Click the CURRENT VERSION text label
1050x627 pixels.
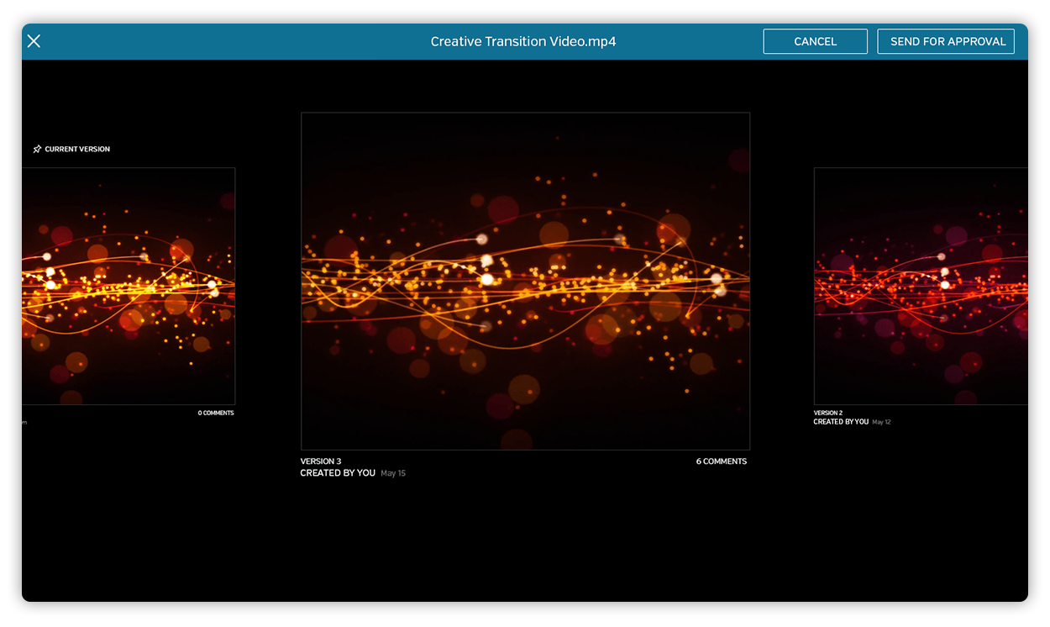(x=77, y=150)
